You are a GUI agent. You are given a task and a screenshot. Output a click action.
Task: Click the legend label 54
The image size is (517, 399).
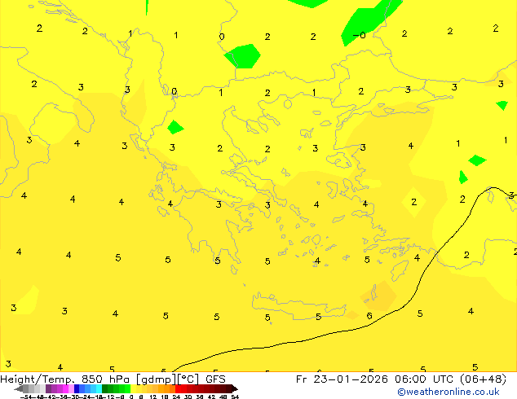tap(235, 397)
